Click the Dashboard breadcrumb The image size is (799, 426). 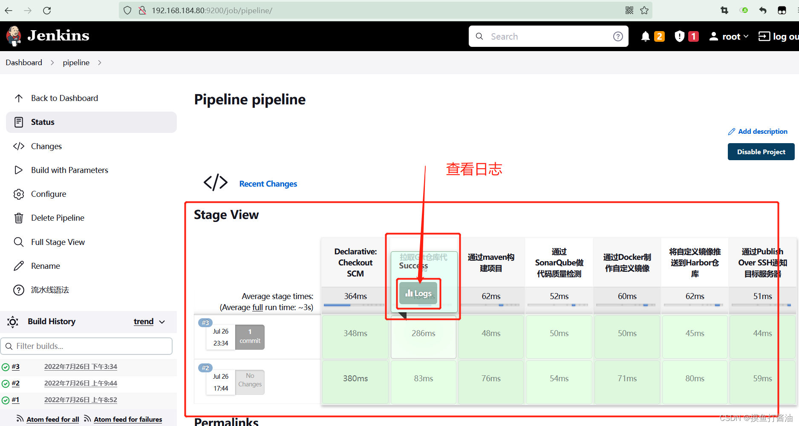click(24, 63)
